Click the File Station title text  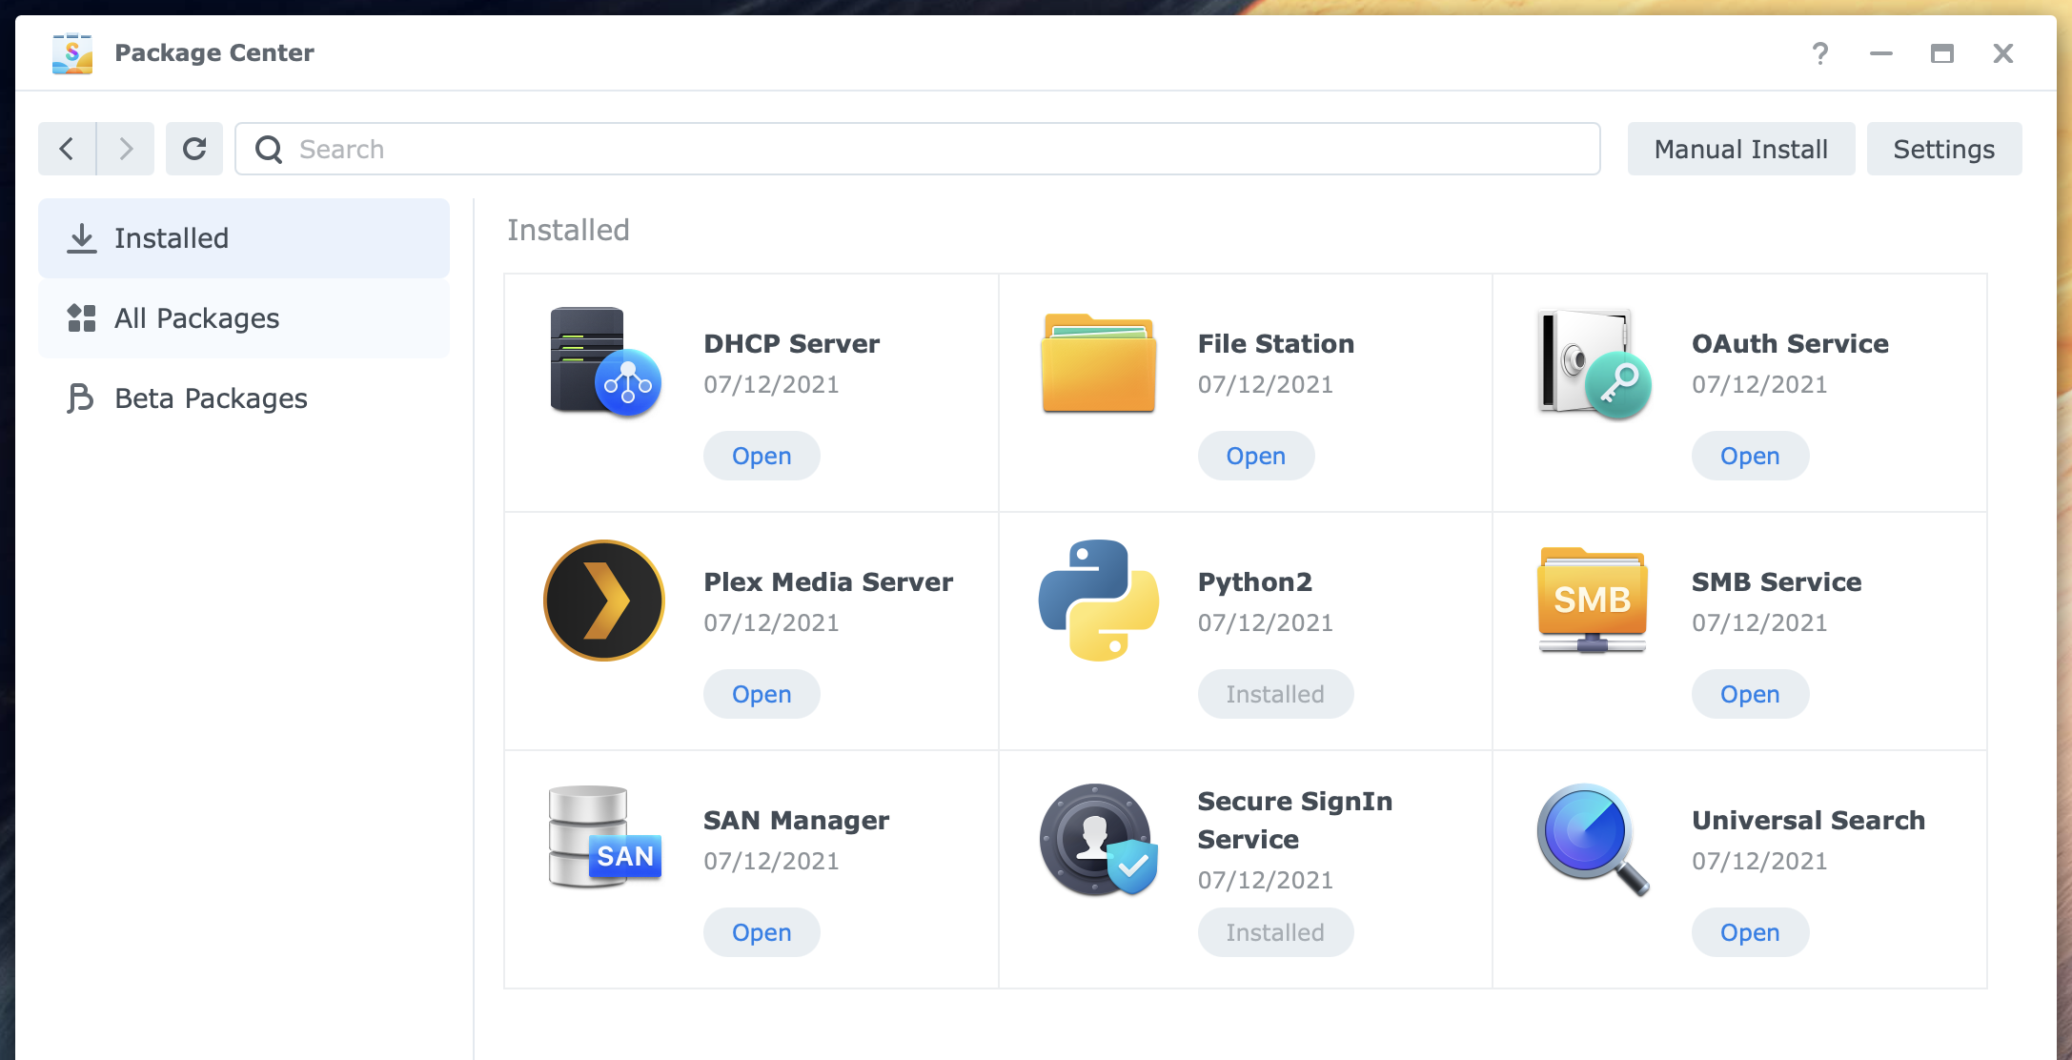[x=1276, y=343]
